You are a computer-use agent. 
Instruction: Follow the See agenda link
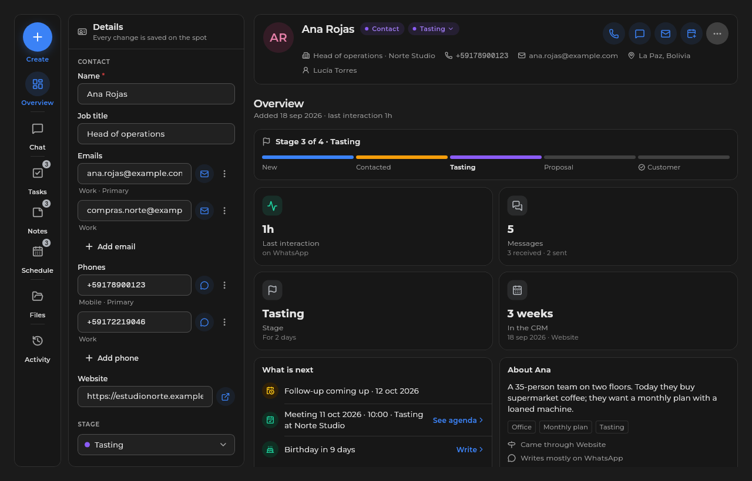click(458, 420)
